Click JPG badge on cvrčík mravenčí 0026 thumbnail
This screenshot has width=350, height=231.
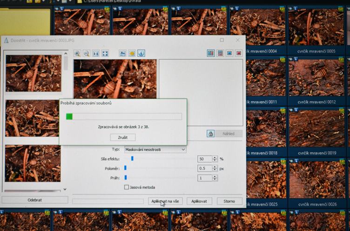coord(342,161)
